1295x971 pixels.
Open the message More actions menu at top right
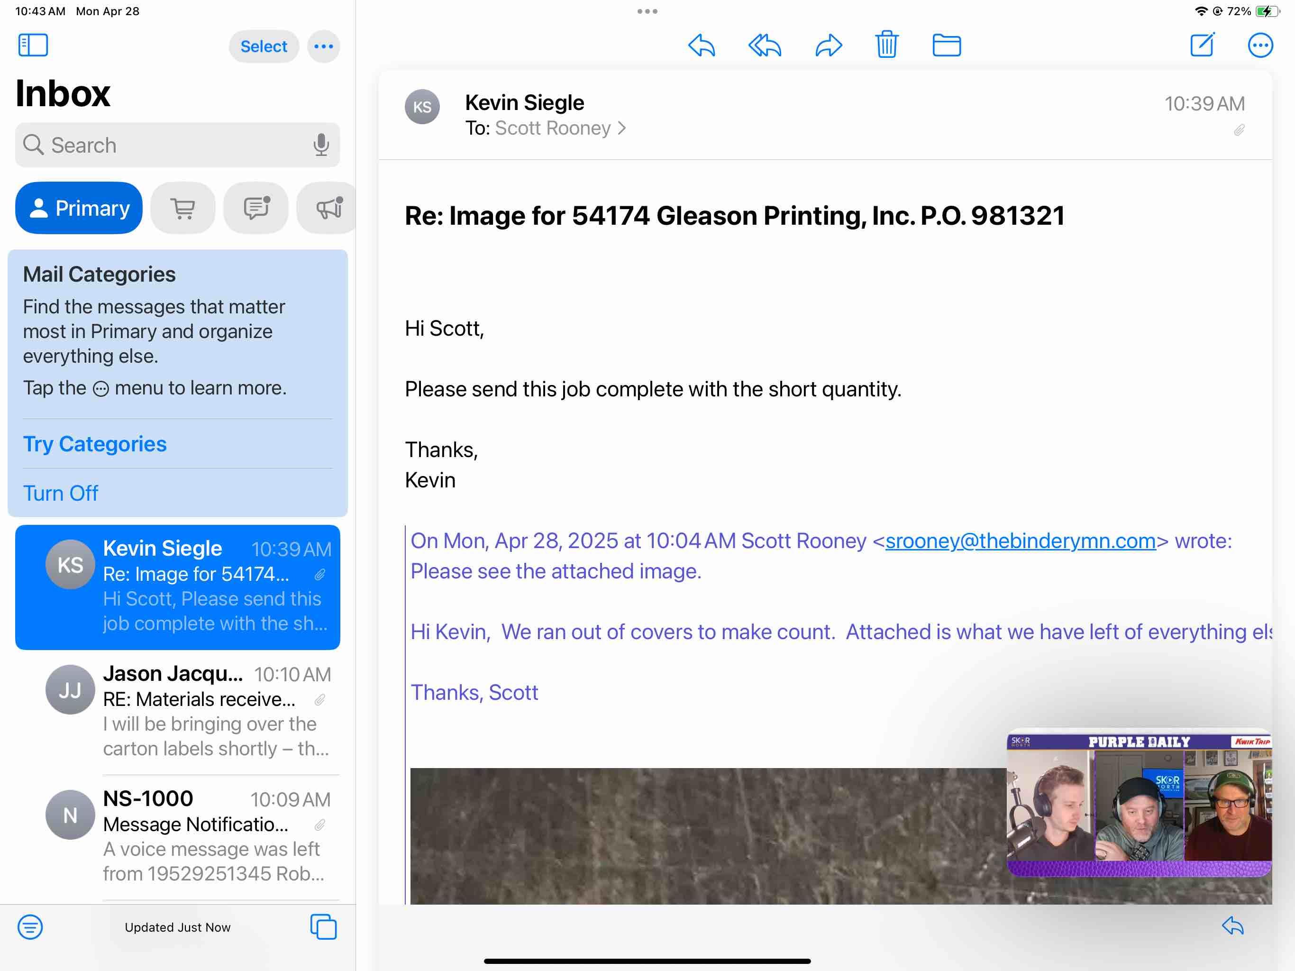tap(1260, 45)
